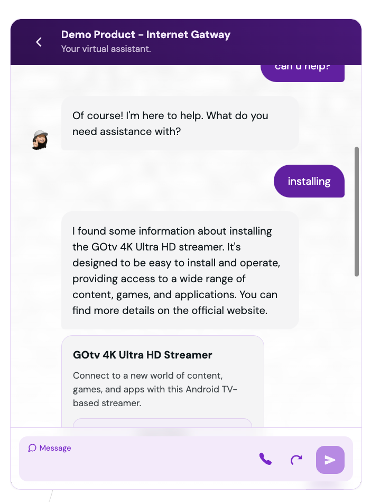
Task: Click the card's Android TV-based streamer description
Action: 155,389
